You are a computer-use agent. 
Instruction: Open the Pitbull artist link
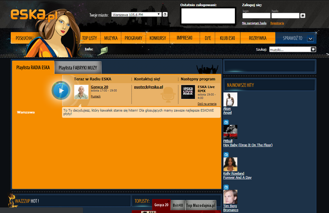(x=228, y=141)
